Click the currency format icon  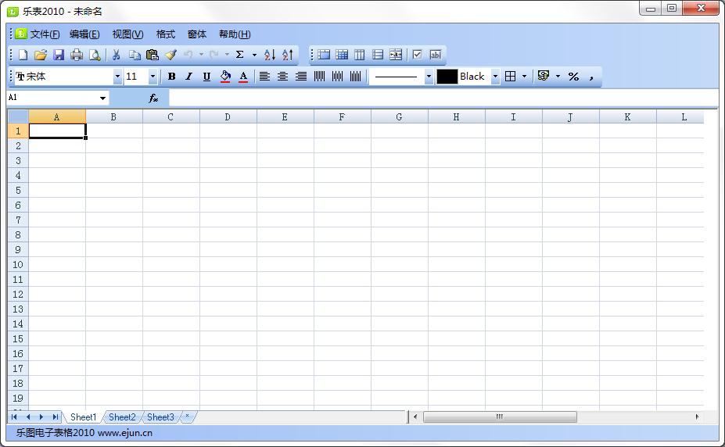click(x=544, y=77)
